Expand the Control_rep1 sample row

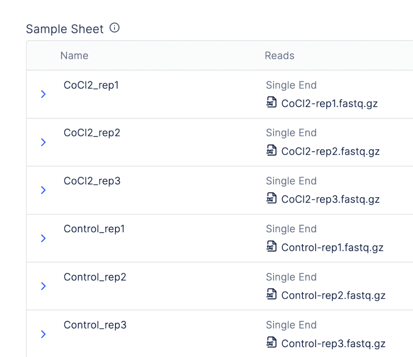pos(43,238)
